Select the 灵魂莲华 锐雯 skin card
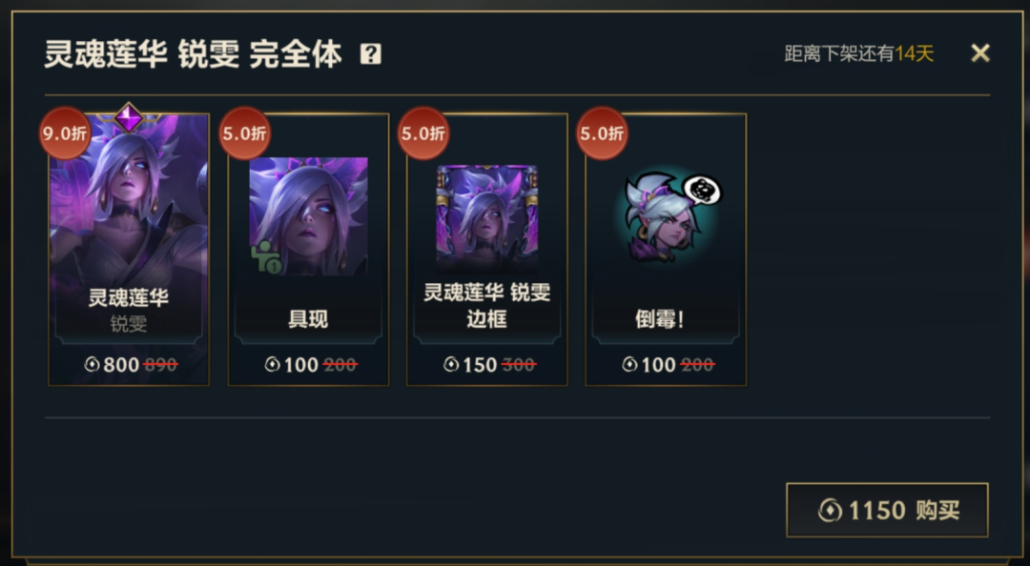The width and height of the screenshot is (1030, 566). (x=129, y=250)
